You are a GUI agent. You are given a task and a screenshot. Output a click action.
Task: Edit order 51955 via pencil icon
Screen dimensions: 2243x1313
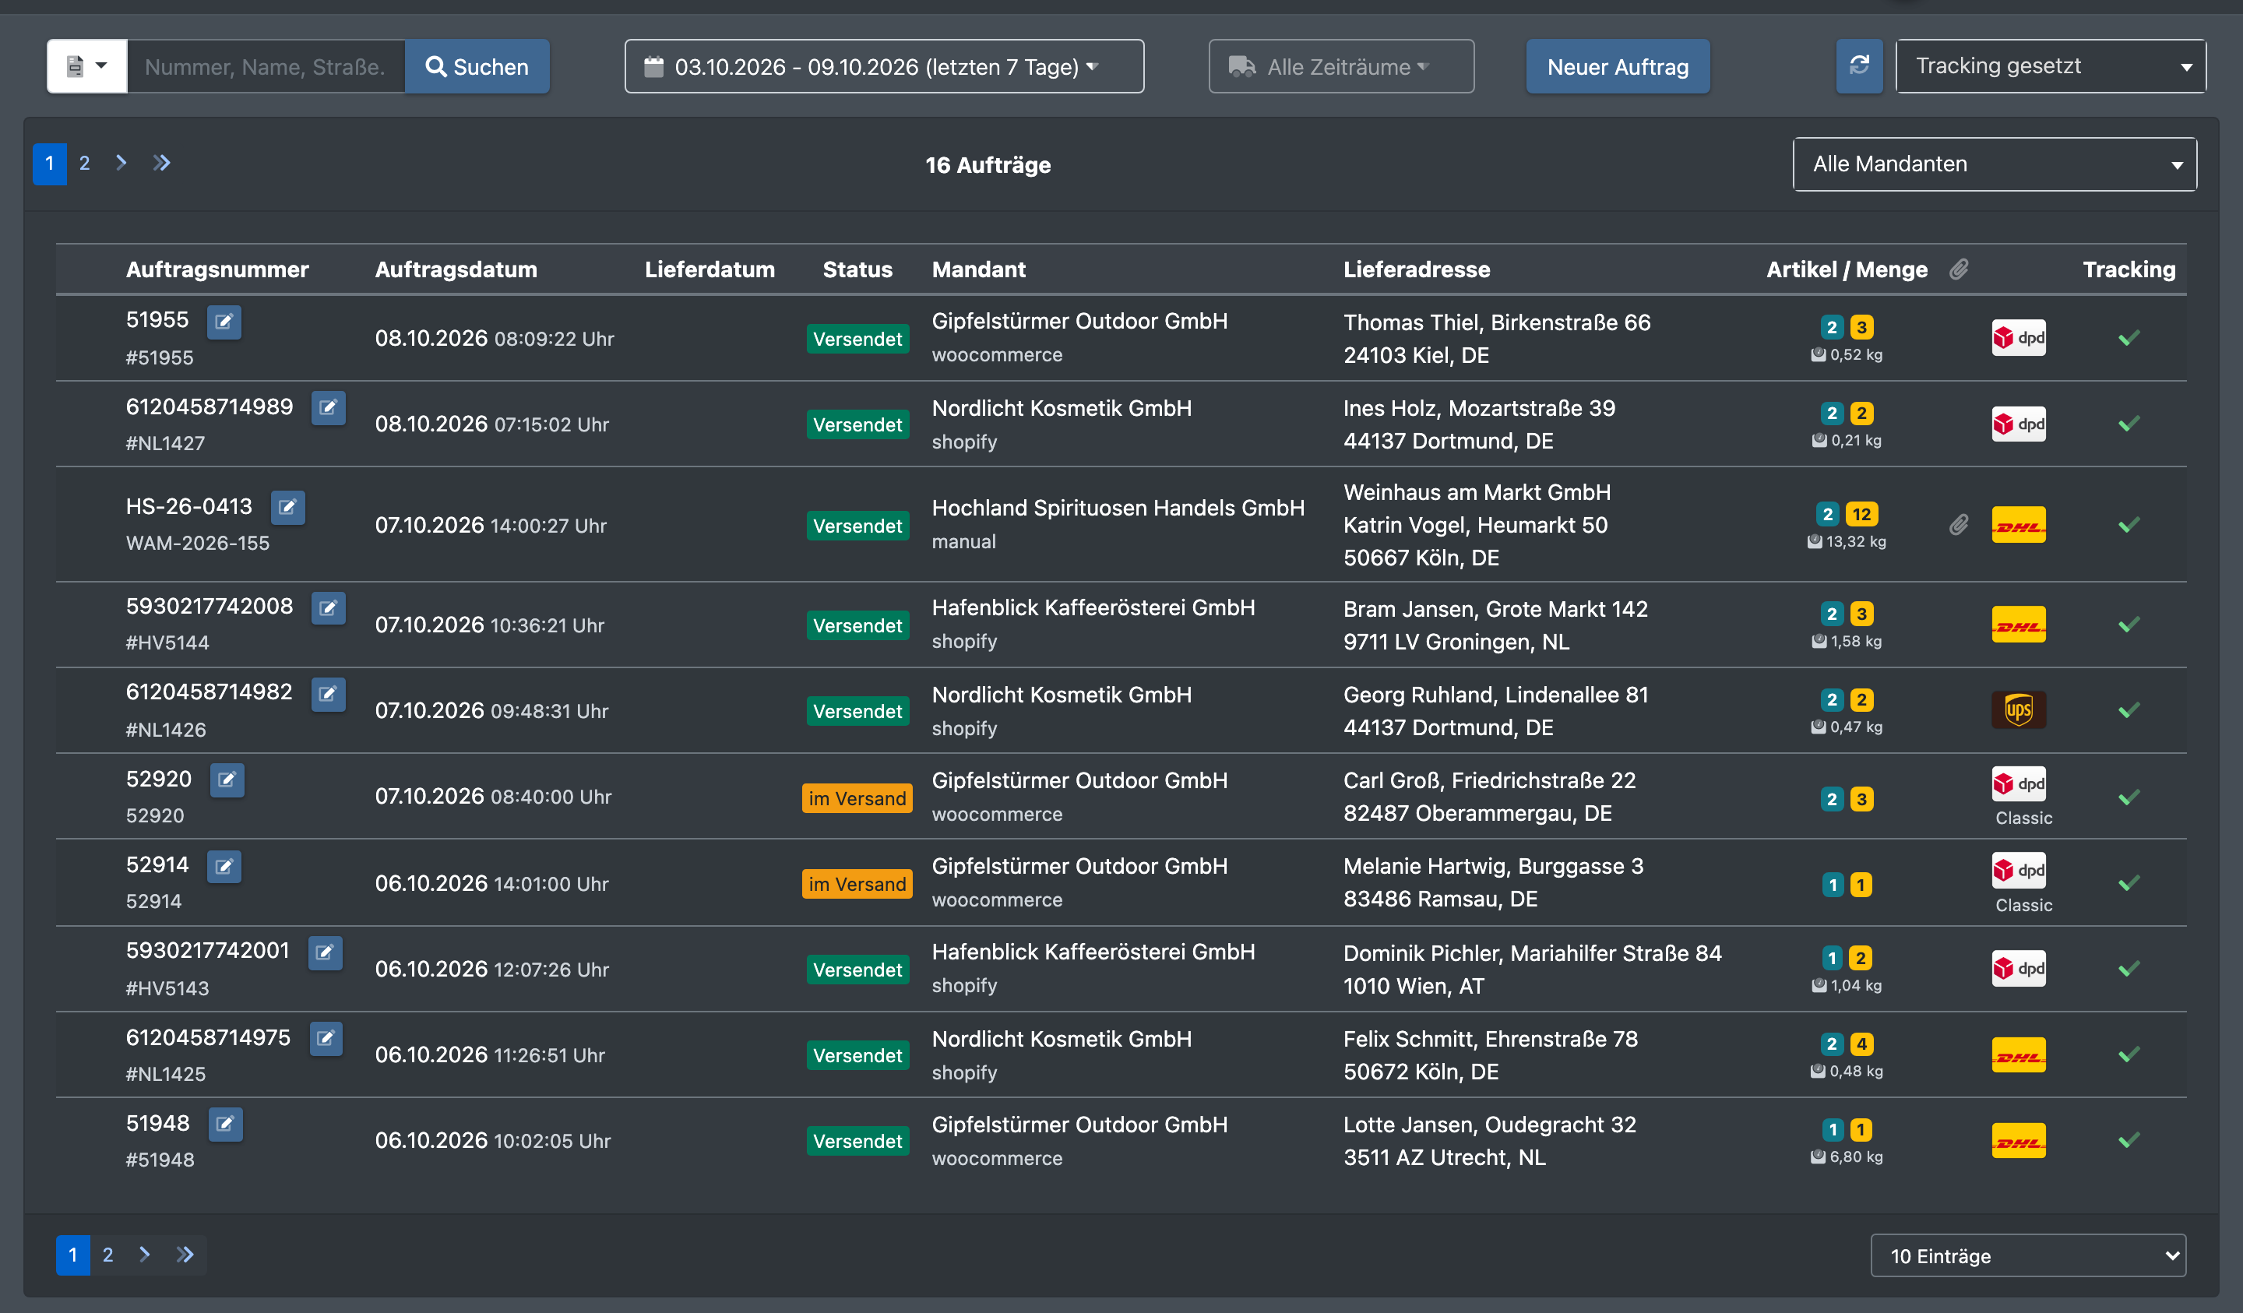[224, 322]
